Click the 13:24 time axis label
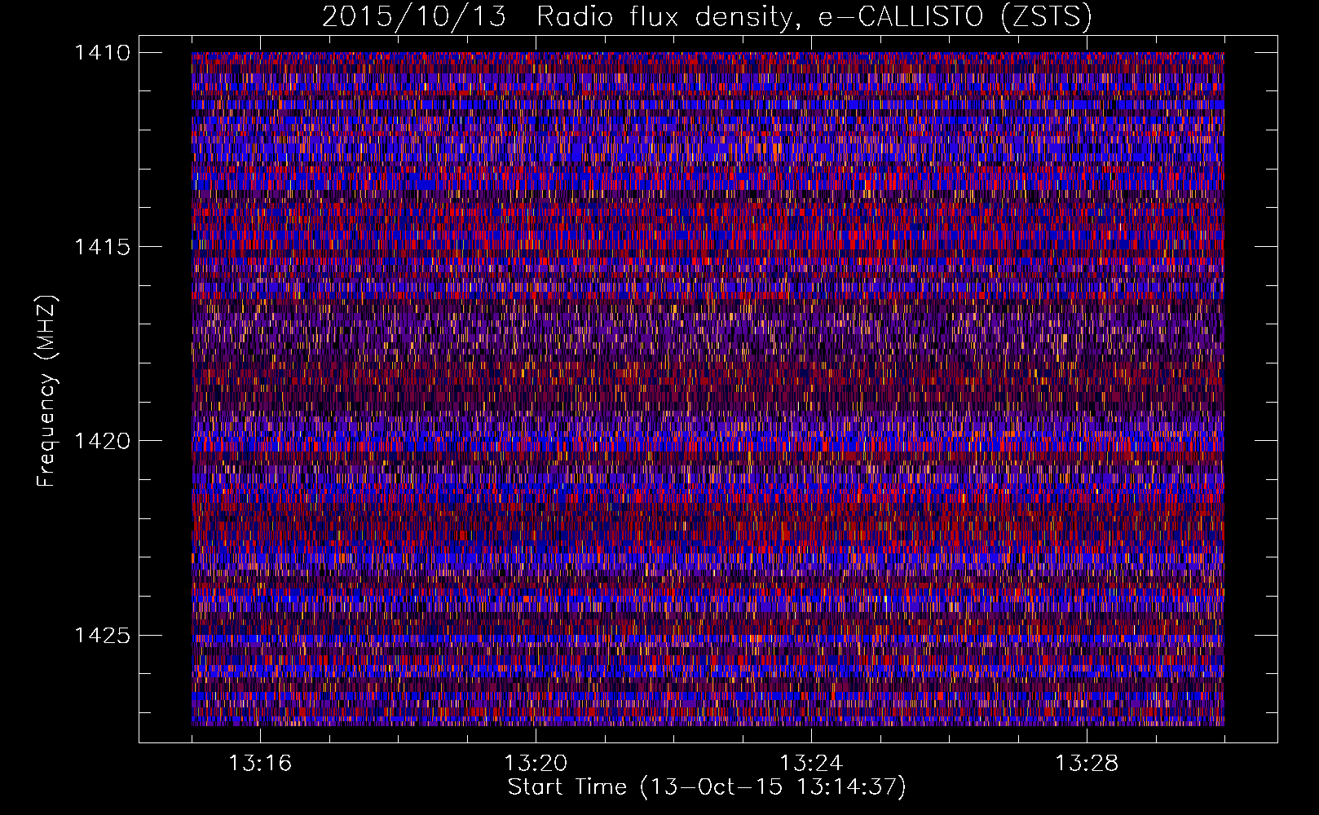The image size is (1319, 815). click(811, 764)
